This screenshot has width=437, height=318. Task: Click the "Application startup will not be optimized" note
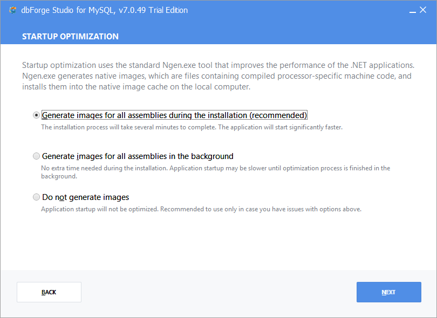pos(201,209)
